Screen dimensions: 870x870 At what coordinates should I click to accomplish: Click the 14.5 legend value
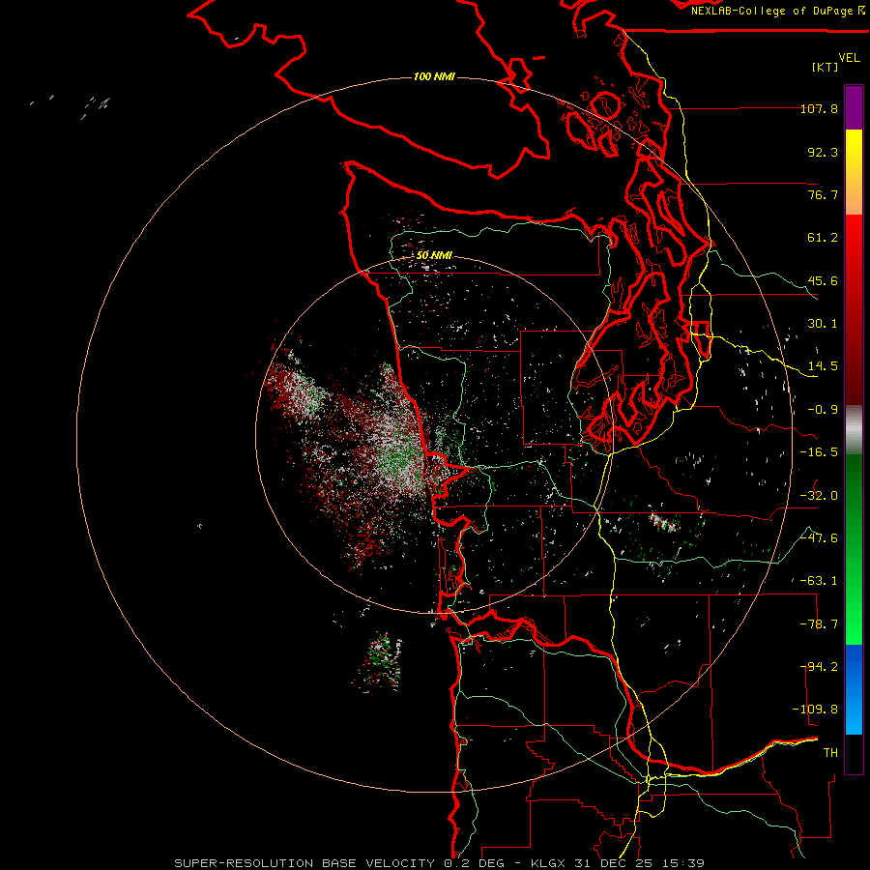823,366
